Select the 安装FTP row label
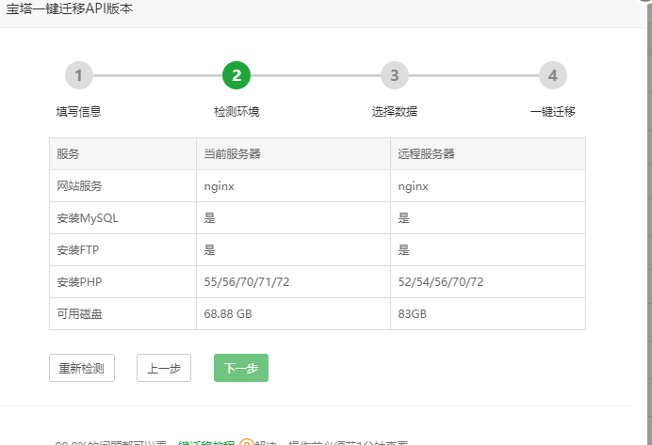The width and height of the screenshot is (652, 445). point(78,250)
